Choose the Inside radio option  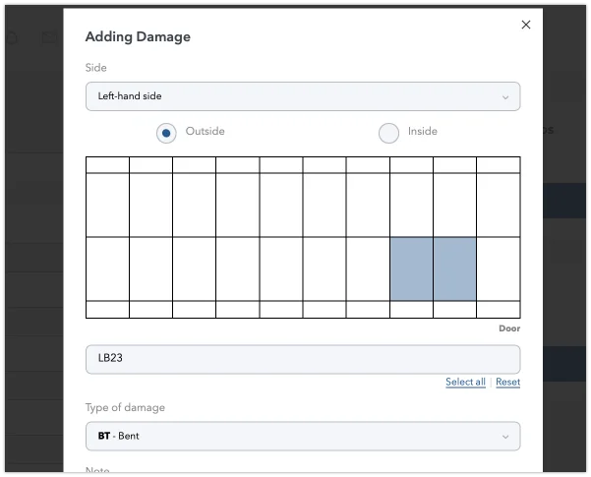(388, 132)
